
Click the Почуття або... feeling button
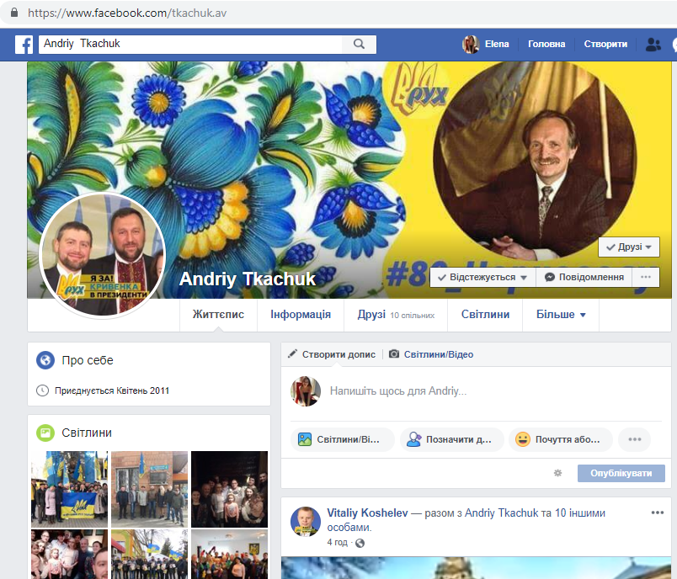(x=561, y=439)
